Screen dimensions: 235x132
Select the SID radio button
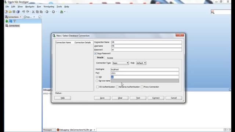click(97, 77)
